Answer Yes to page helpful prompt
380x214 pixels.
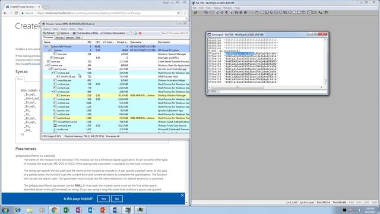(x=103, y=199)
